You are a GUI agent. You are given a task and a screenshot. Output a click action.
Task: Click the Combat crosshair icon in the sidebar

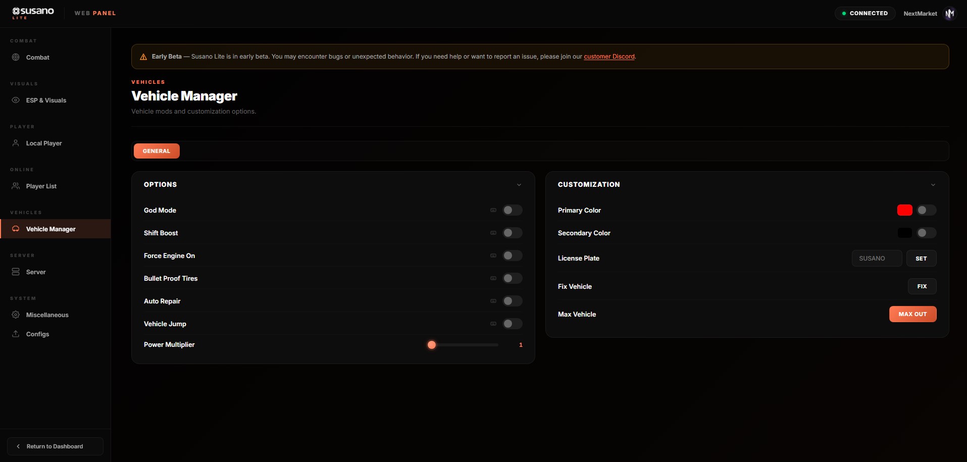coord(16,57)
